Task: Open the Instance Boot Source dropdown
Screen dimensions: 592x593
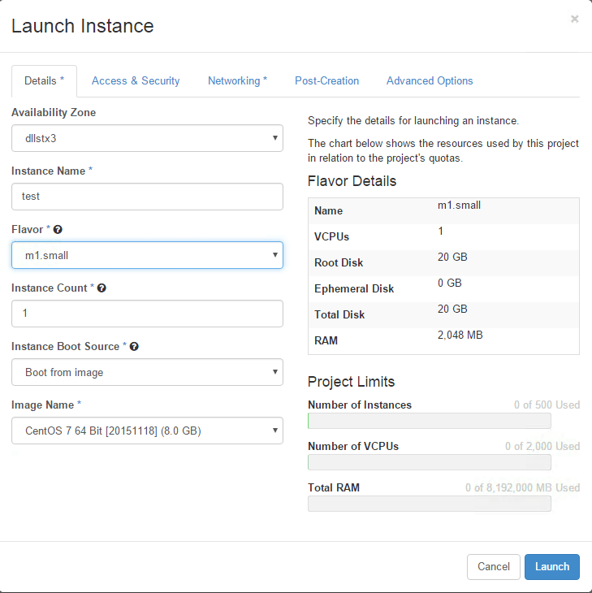Action: [x=147, y=372]
